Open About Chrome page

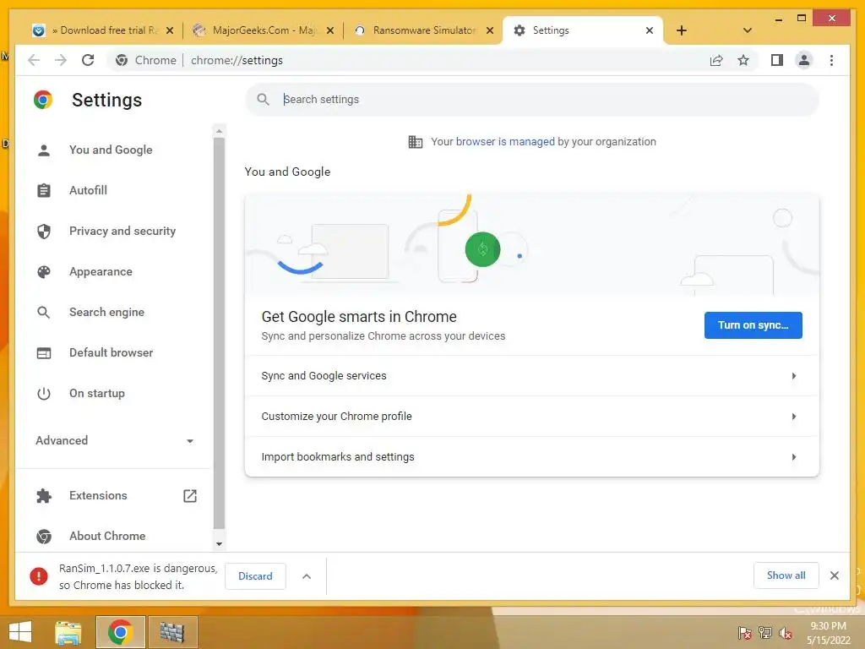click(107, 536)
